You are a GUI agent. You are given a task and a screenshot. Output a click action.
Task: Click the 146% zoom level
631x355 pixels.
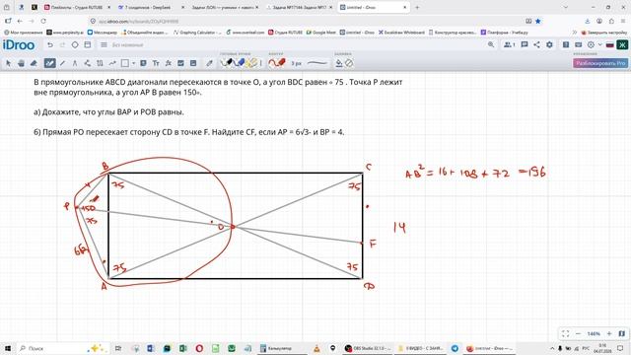(x=594, y=333)
